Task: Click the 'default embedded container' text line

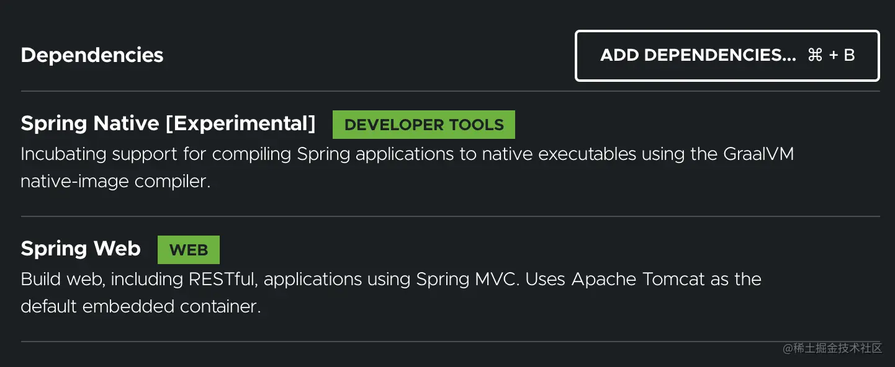Action: coord(140,307)
